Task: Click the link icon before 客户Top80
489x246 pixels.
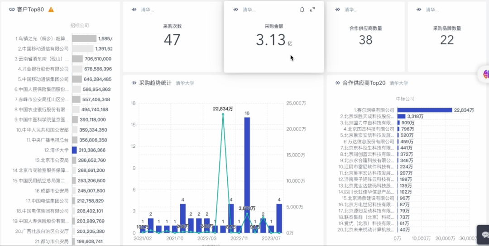Action: pos(12,9)
